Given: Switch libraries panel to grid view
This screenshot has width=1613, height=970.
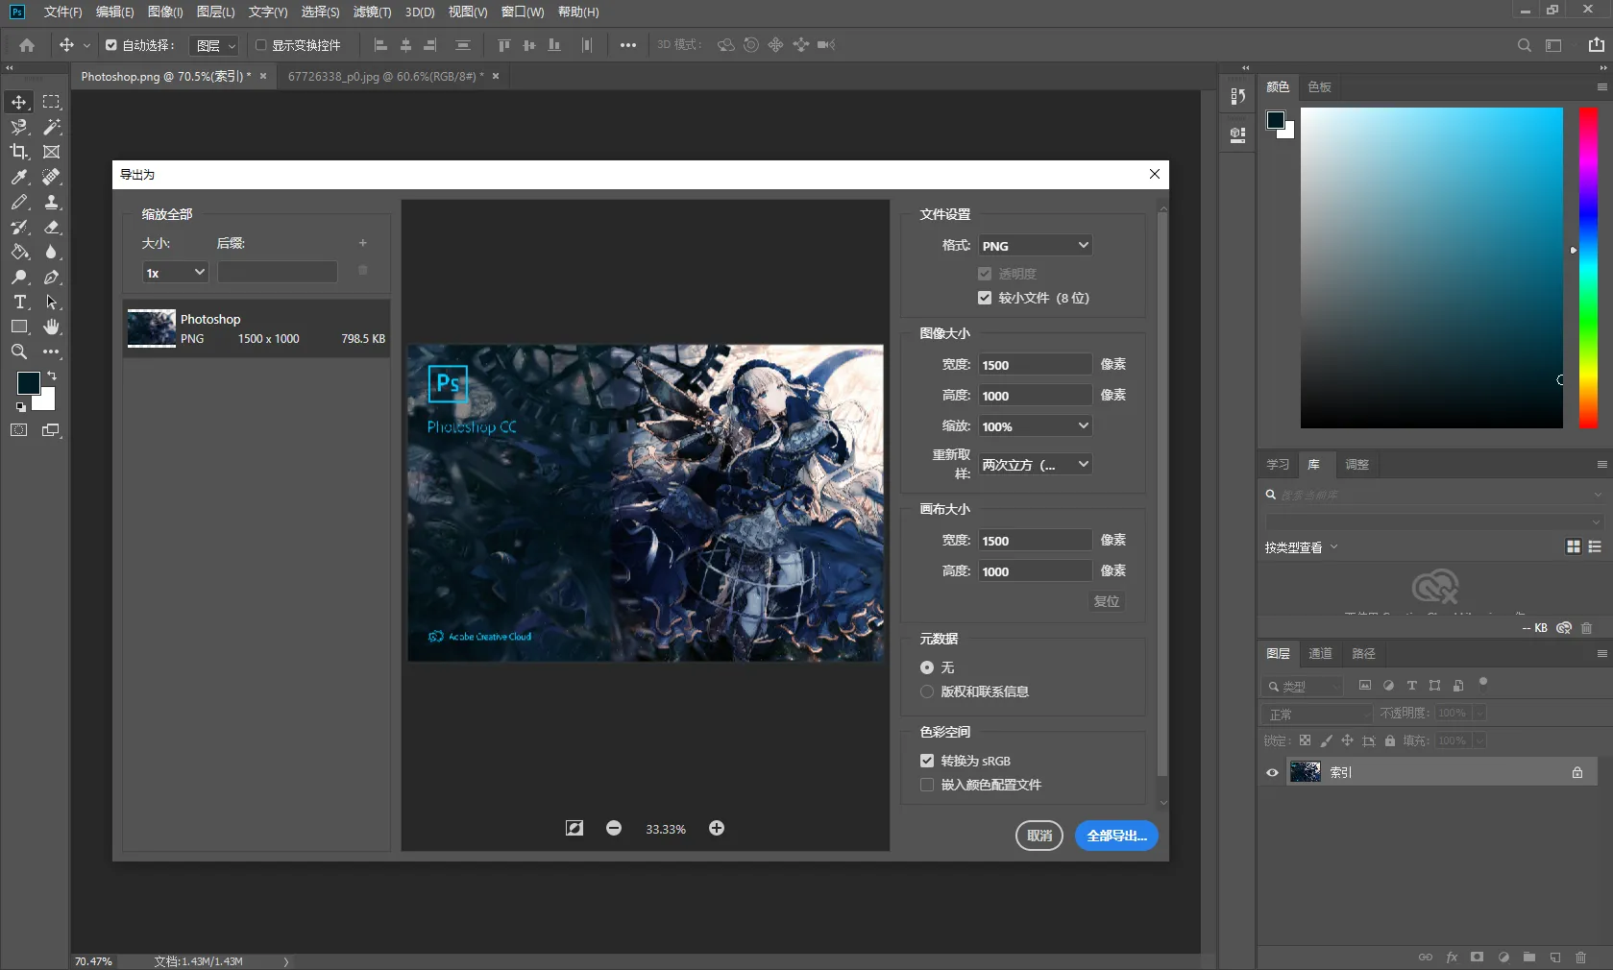Looking at the screenshot, I should (x=1574, y=546).
